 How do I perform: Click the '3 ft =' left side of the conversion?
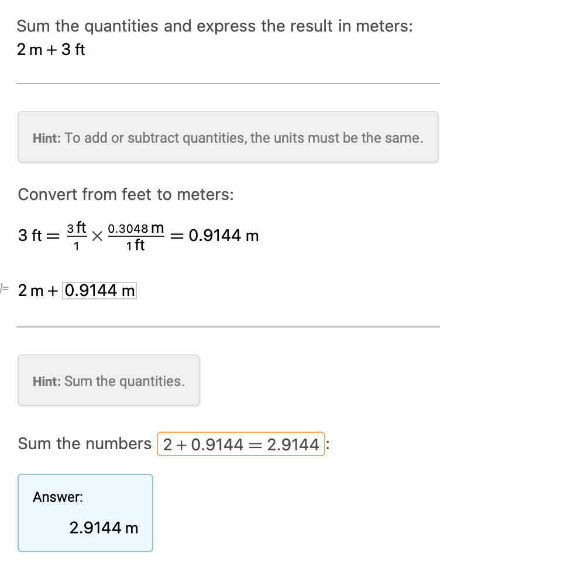pyautogui.click(x=39, y=236)
